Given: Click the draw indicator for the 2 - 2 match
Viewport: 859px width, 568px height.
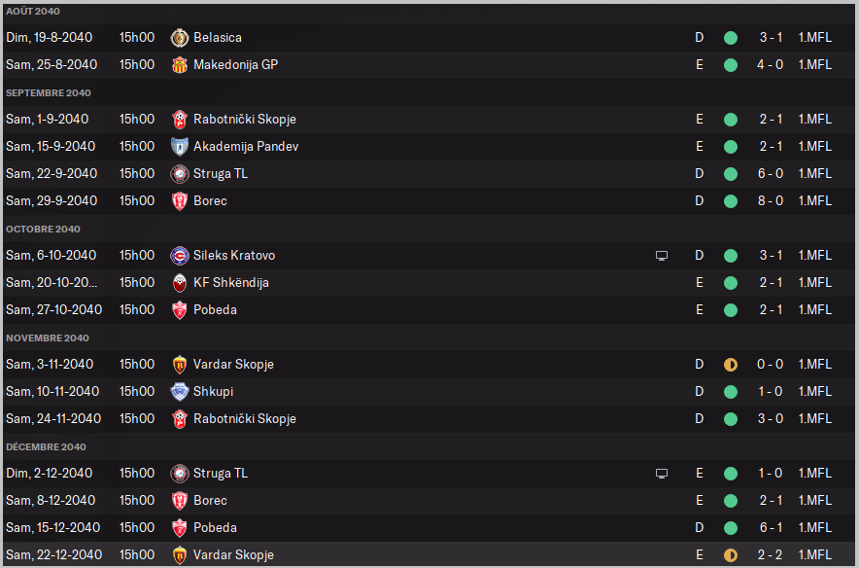Looking at the screenshot, I should [731, 555].
